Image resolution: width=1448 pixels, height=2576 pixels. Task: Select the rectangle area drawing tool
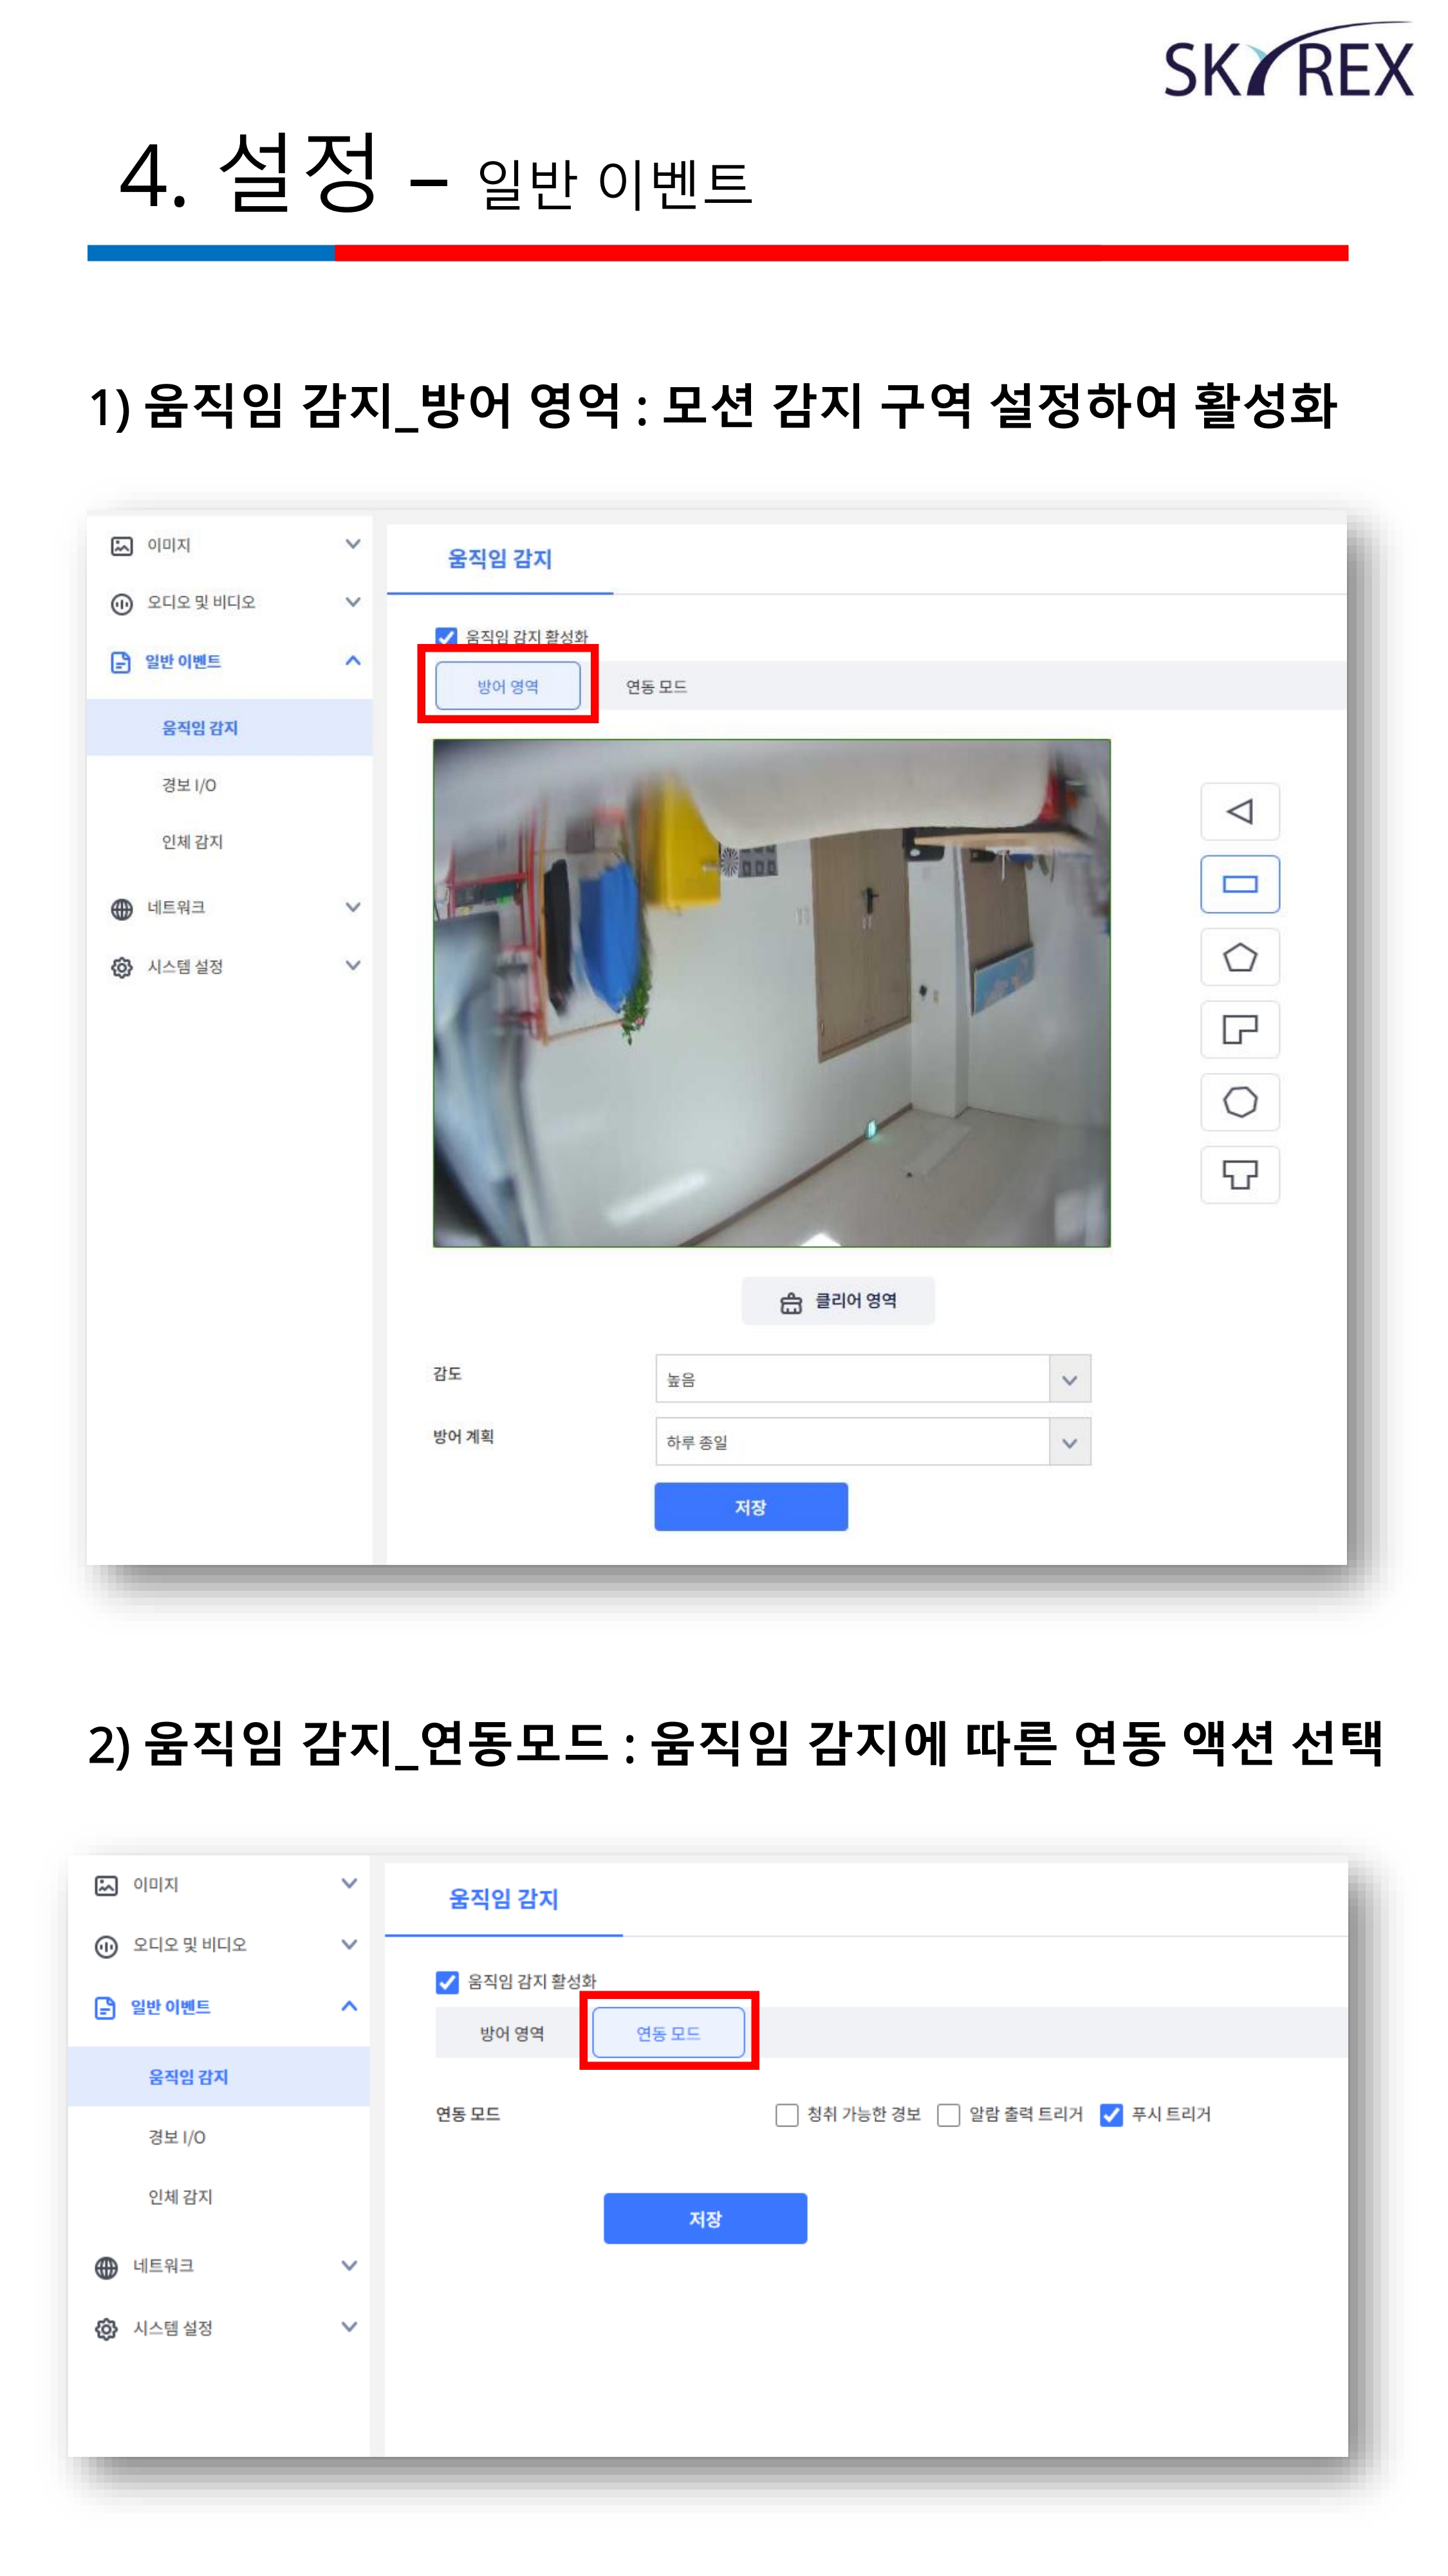(x=1239, y=884)
